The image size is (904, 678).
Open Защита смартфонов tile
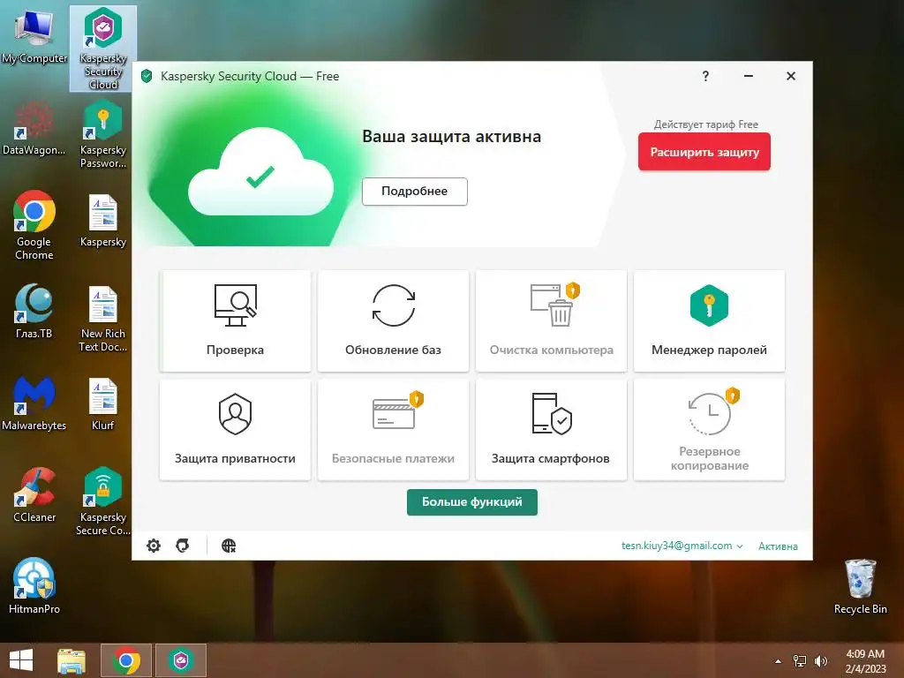point(551,430)
